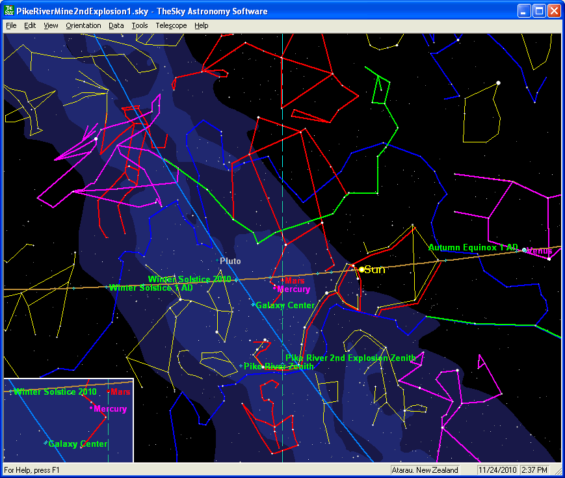Open the Telescope menu
565x478 pixels.
pos(171,25)
